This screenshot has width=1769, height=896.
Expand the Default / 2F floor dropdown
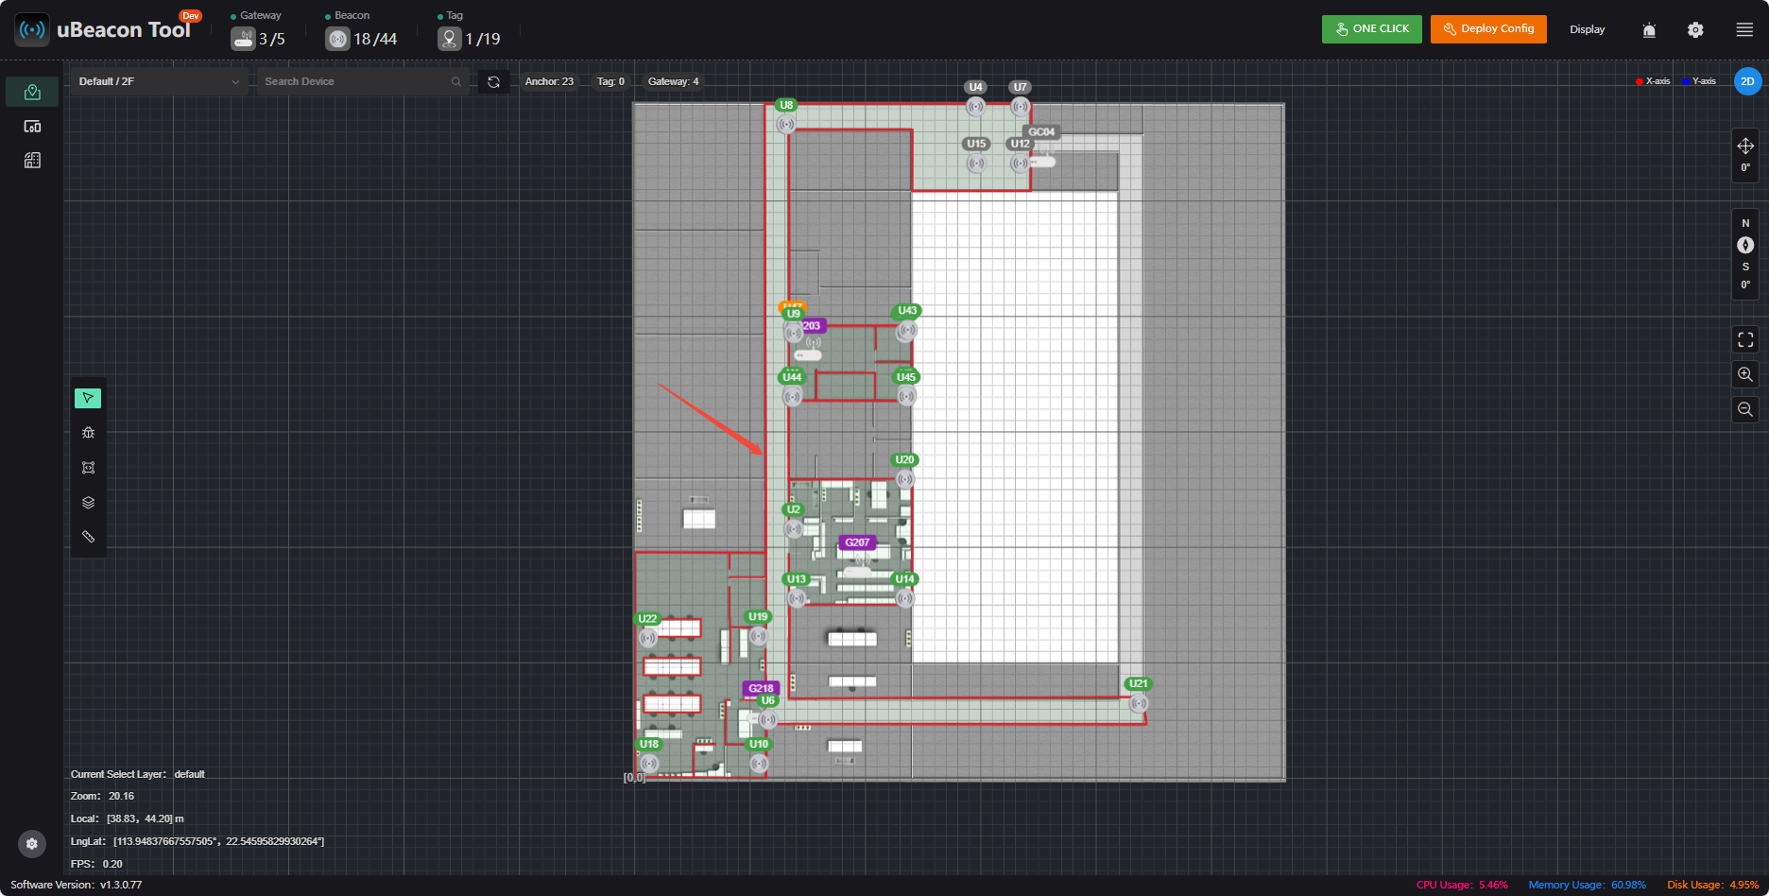(x=159, y=81)
